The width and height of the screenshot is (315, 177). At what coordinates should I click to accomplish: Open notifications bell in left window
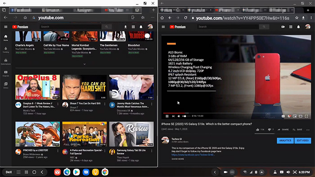point(141,27)
